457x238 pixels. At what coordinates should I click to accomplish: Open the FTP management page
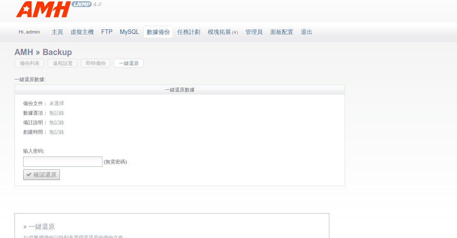click(107, 32)
